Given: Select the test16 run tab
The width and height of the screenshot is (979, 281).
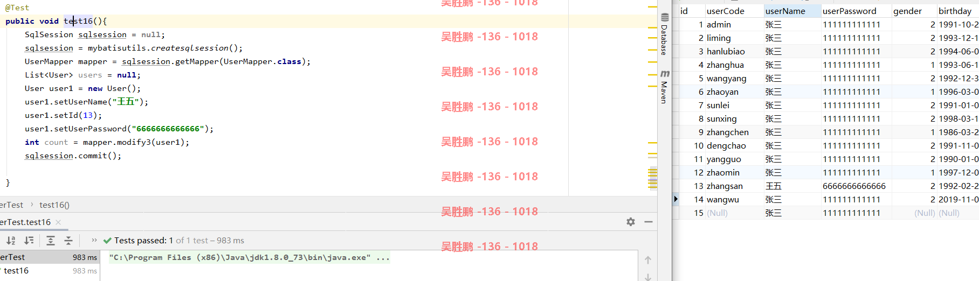Looking at the screenshot, I should point(26,222).
